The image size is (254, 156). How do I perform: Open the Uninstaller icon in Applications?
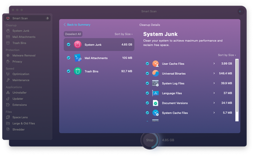pyautogui.click(x=8, y=93)
